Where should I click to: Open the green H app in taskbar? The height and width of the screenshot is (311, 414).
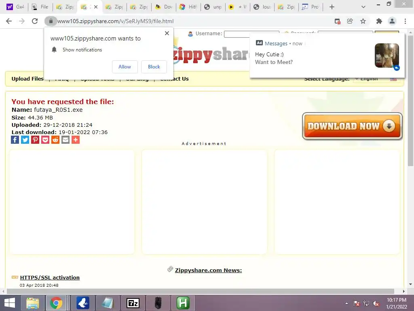[x=183, y=303]
